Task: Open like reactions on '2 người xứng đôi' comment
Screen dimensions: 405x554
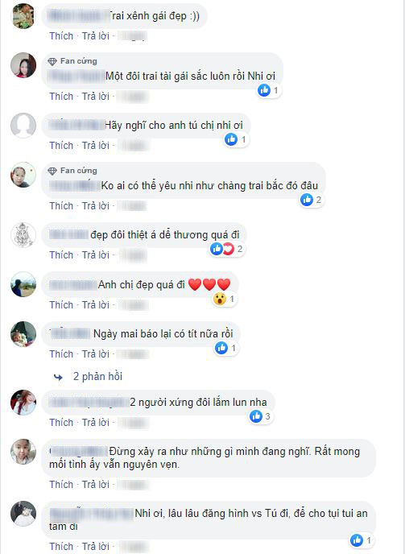Action: [x=260, y=416]
